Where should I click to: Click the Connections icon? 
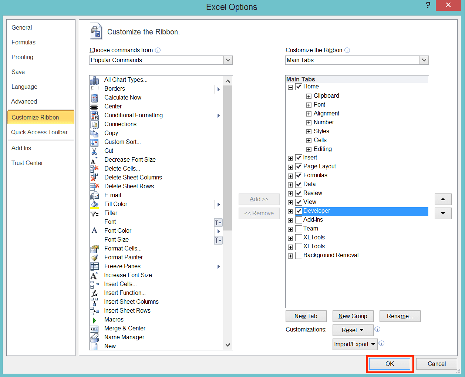point(94,124)
